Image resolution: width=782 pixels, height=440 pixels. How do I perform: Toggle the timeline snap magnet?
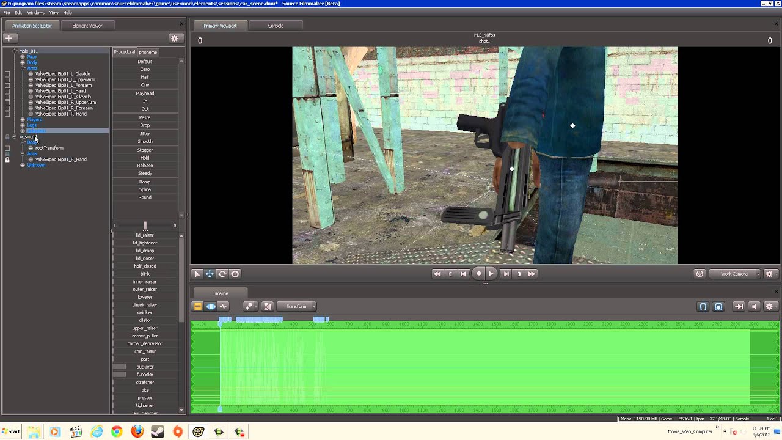click(703, 306)
